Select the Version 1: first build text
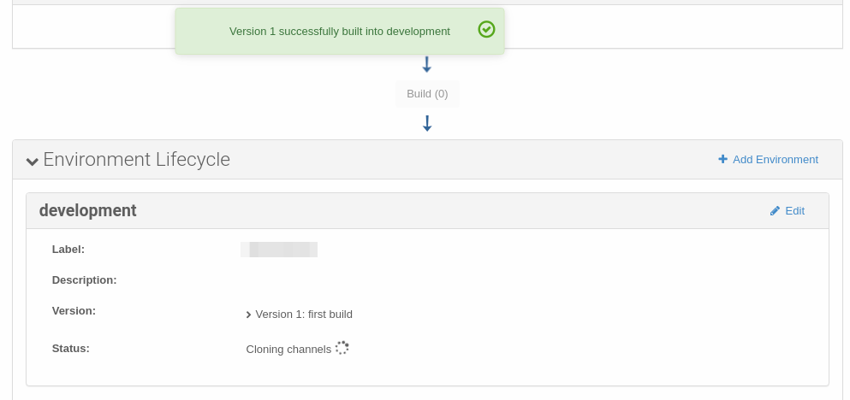 [x=304, y=315]
